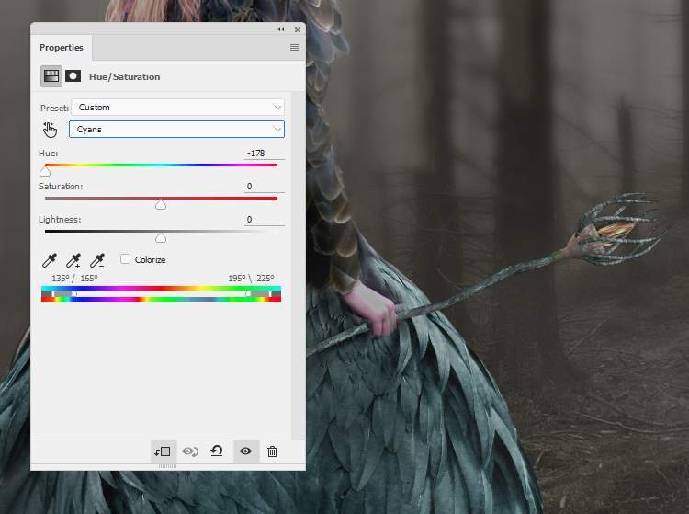
Task: Enable the Colorize checkbox
Action: [126, 259]
